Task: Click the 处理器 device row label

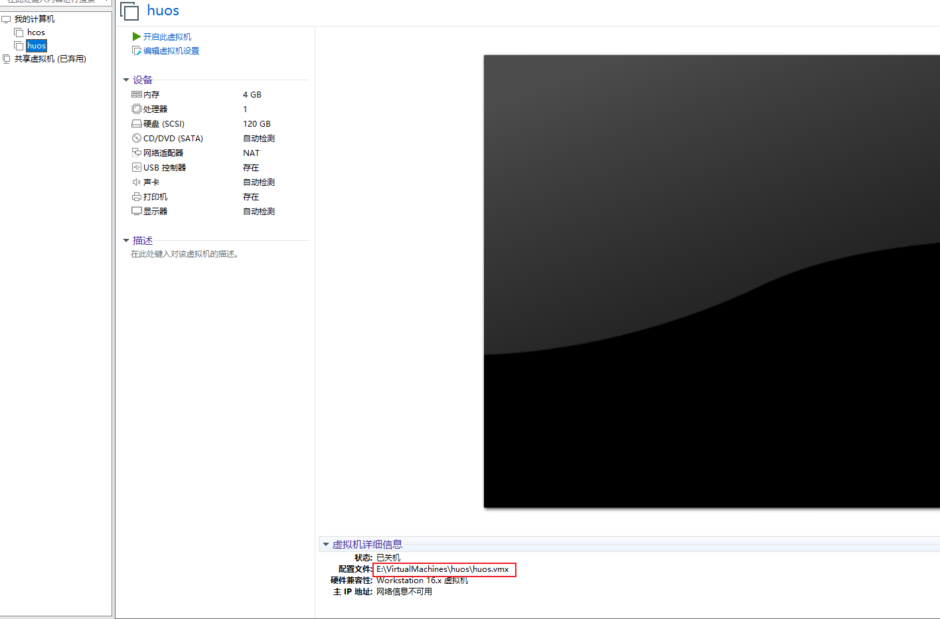Action: (155, 109)
